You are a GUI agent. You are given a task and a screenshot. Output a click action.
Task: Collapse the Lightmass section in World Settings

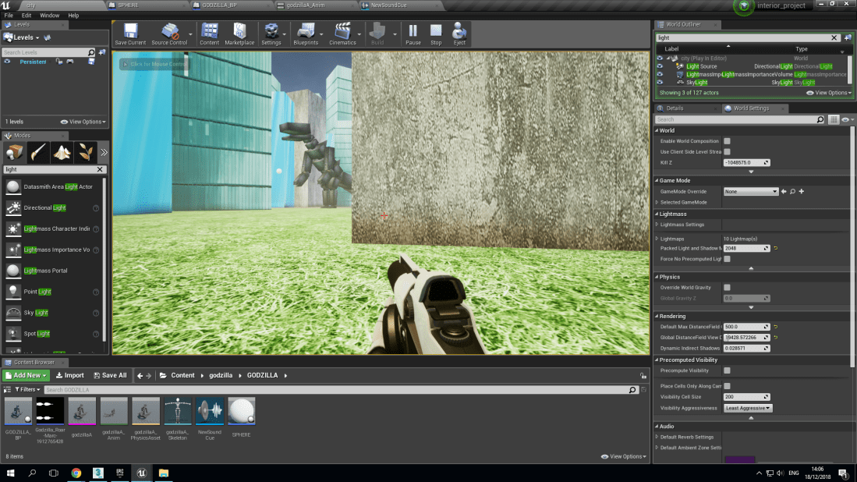coord(657,214)
